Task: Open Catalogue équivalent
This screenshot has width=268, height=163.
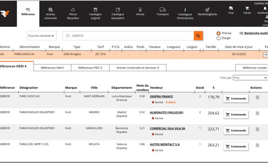Action: click(x=118, y=14)
